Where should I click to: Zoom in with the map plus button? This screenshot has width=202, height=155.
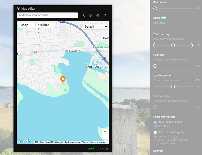pos(105,131)
